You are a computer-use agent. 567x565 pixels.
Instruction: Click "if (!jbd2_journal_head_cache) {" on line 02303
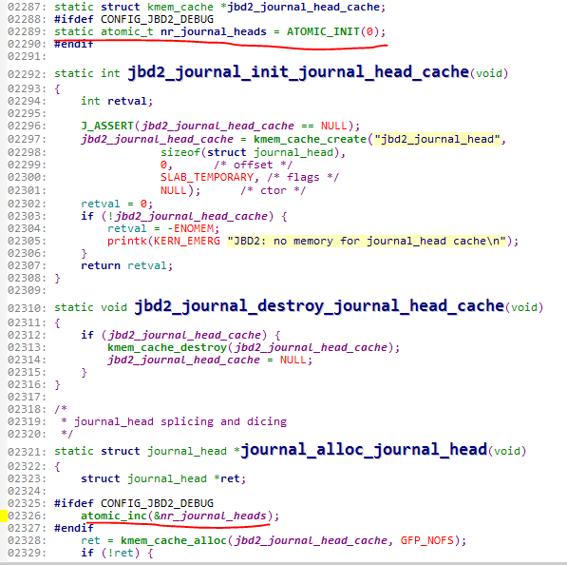(184, 216)
